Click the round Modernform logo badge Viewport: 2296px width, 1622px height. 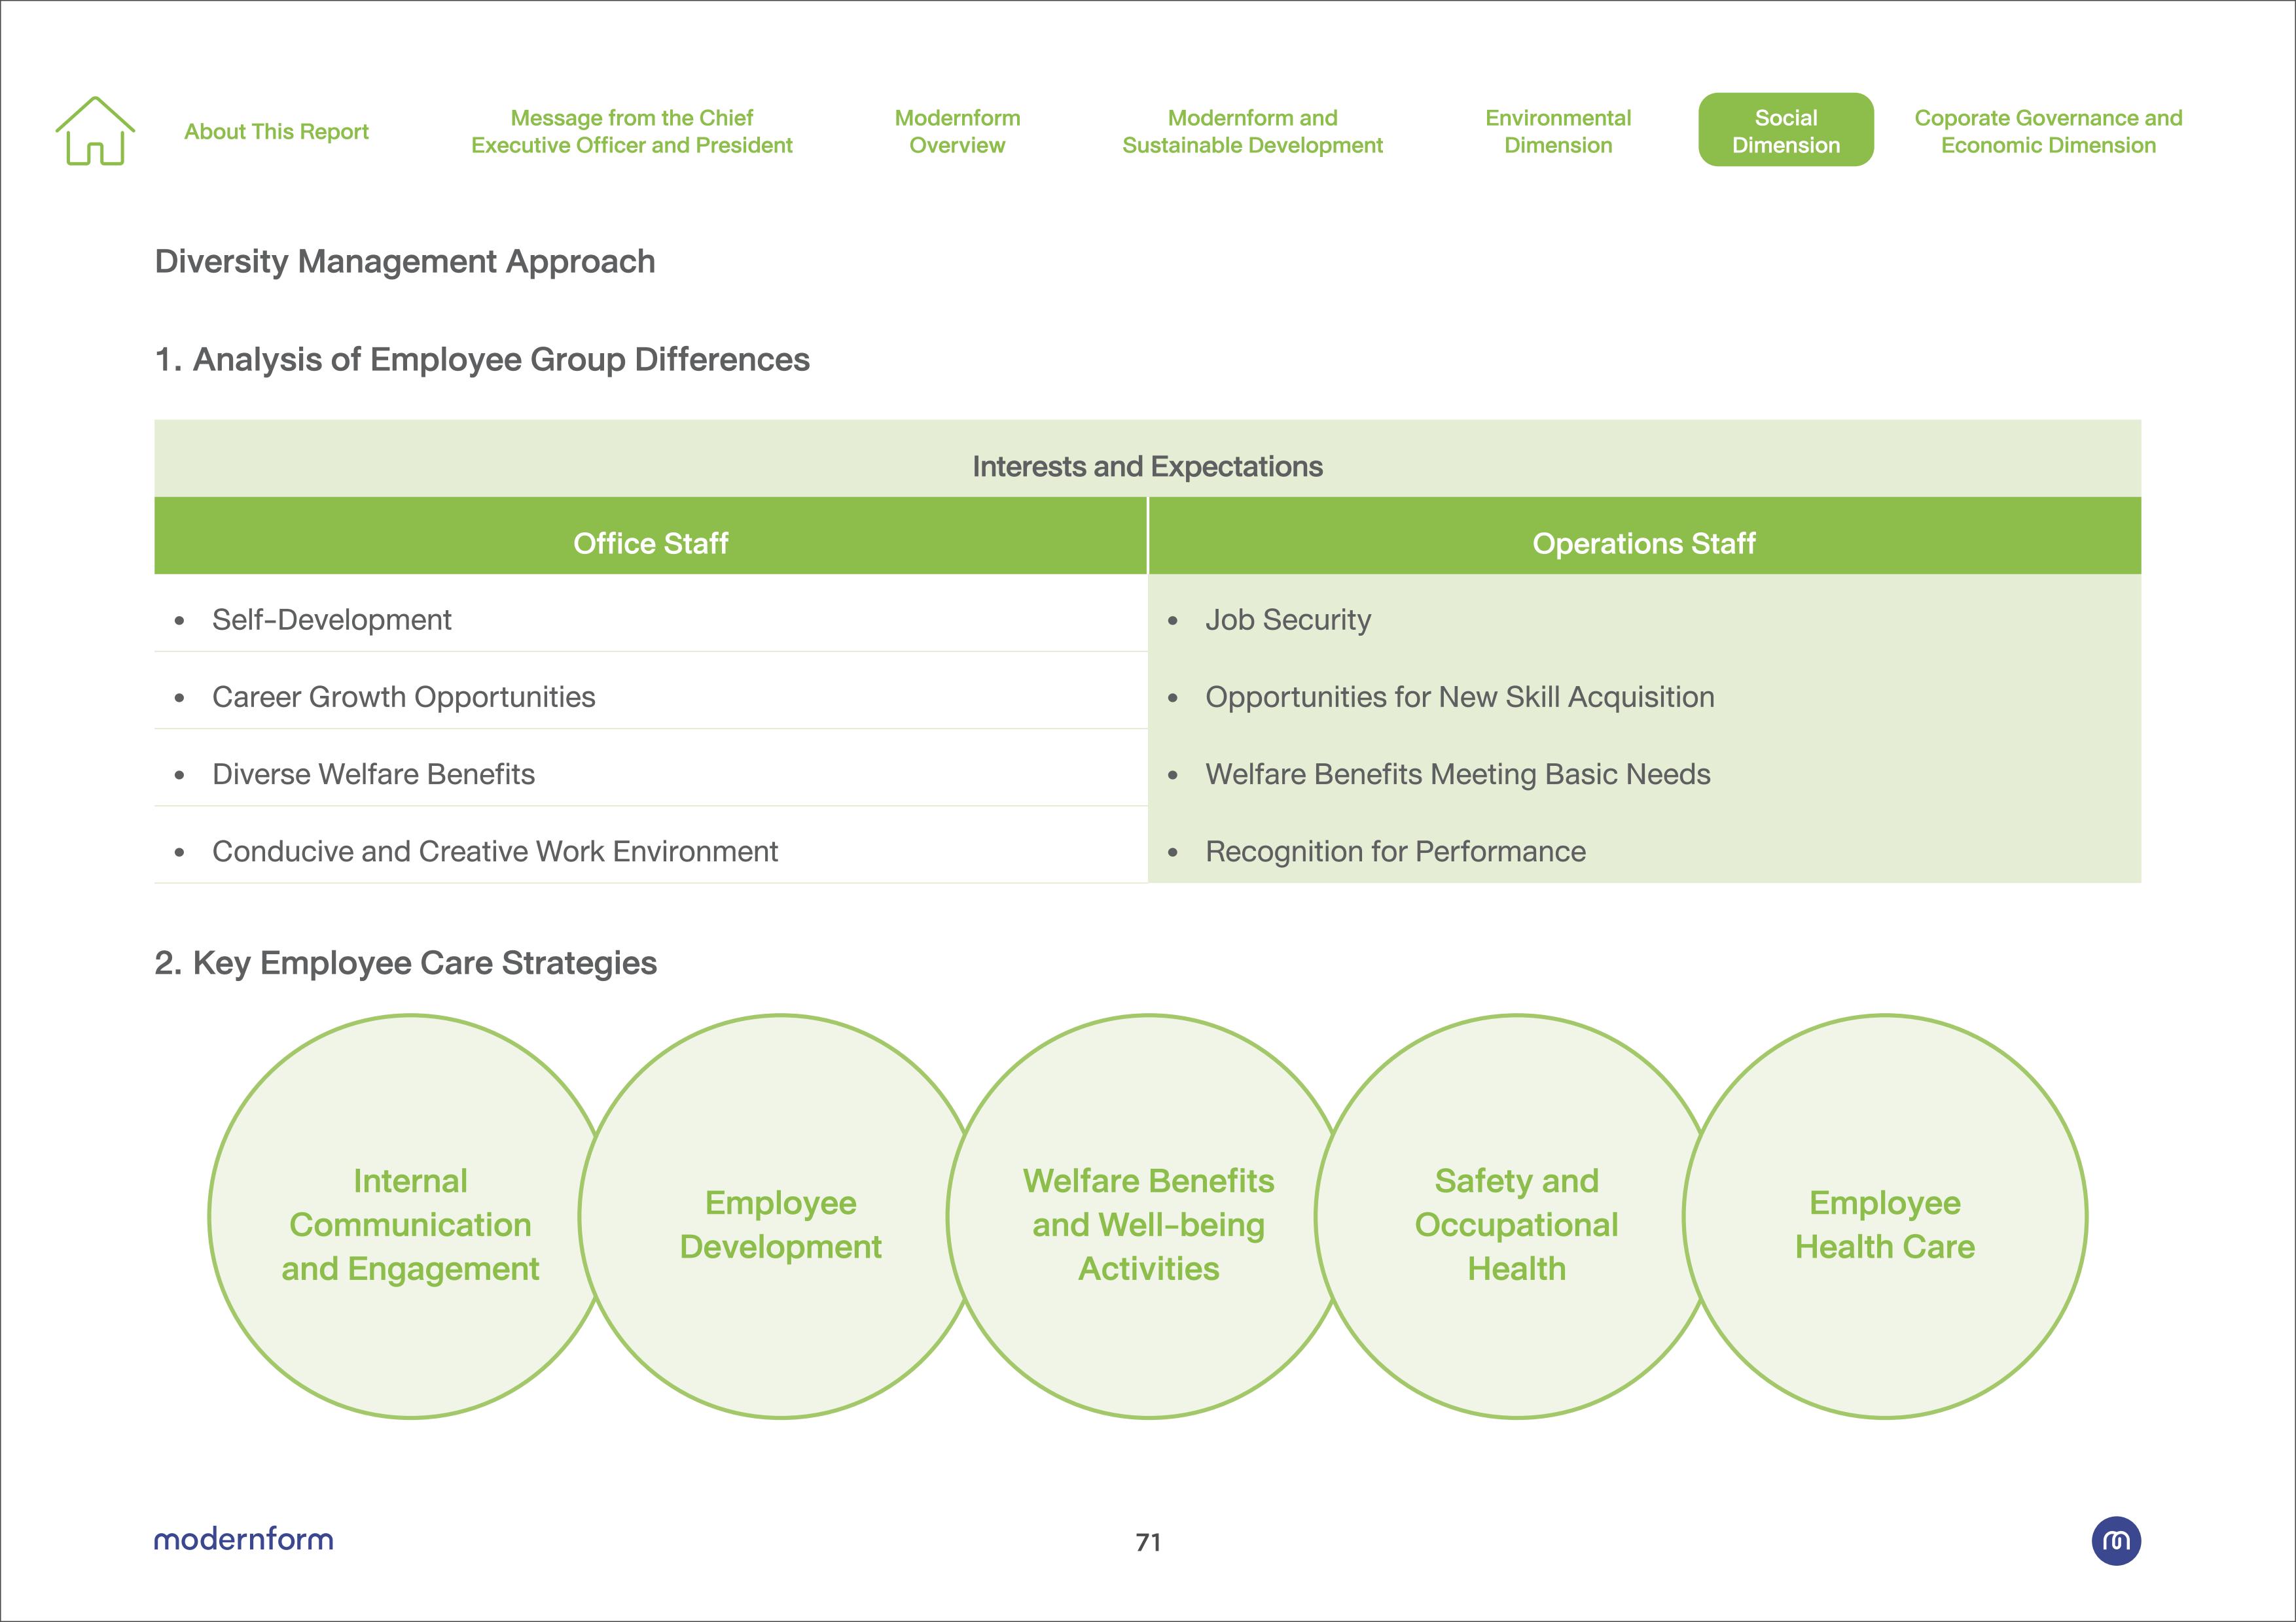tap(2115, 1540)
